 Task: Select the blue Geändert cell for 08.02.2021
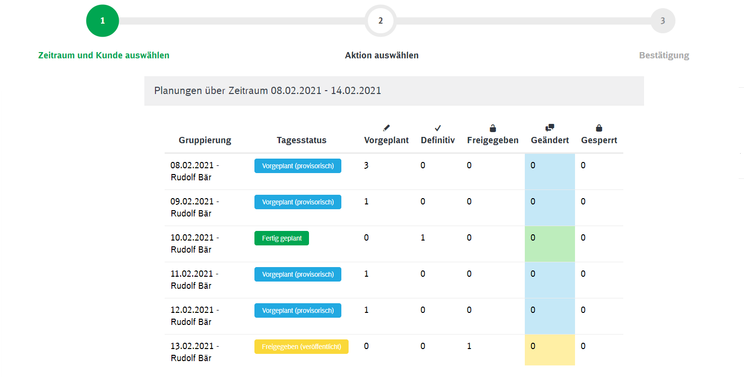[x=550, y=172]
